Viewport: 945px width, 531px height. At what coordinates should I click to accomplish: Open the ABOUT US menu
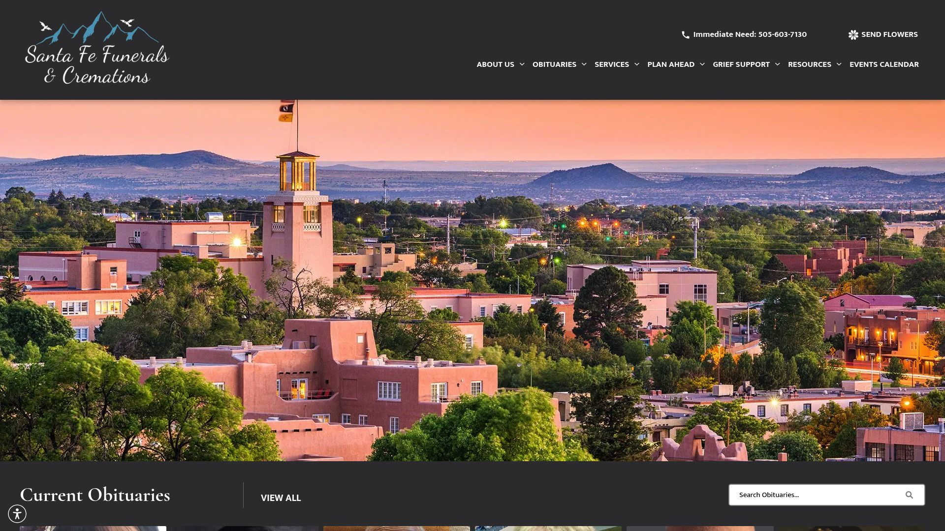click(x=495, y=64)
